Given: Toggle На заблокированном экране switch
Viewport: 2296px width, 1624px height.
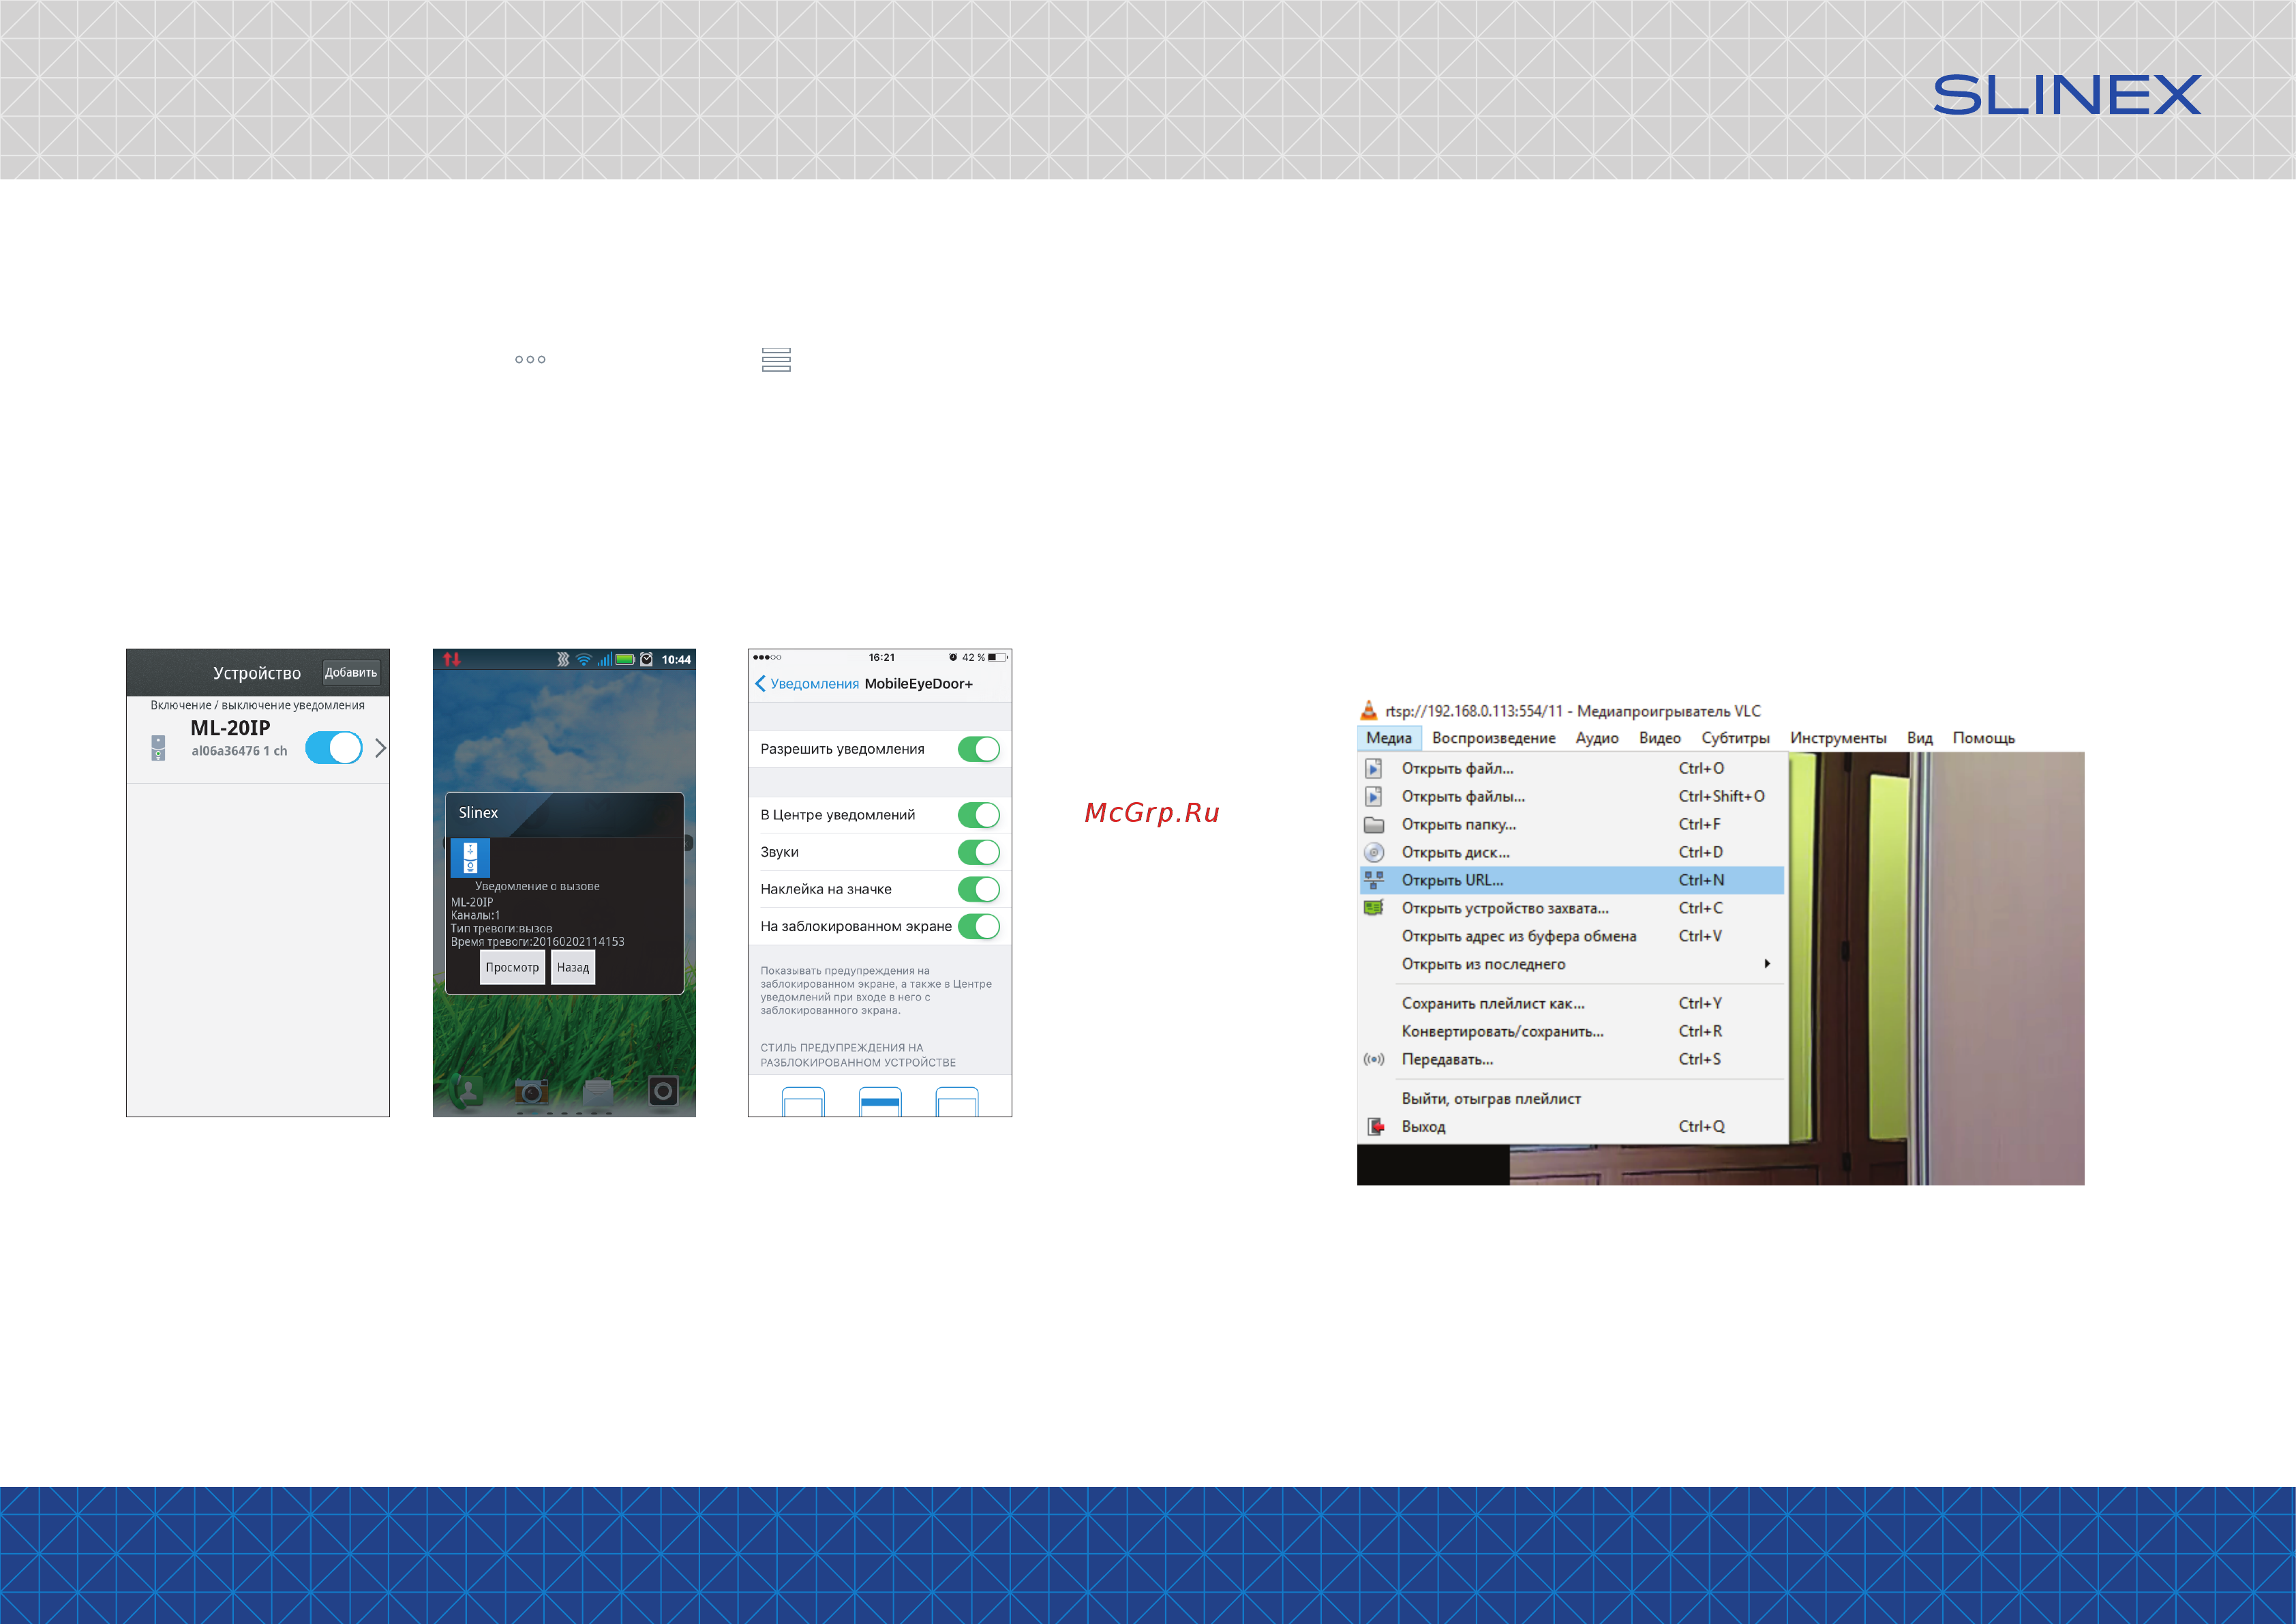Looking at the screenshot, I should tap(979, 926).
